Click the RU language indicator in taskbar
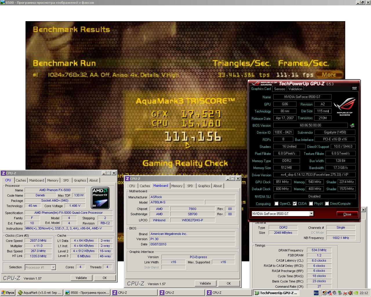The image size is (371, 297). [316, 293]
